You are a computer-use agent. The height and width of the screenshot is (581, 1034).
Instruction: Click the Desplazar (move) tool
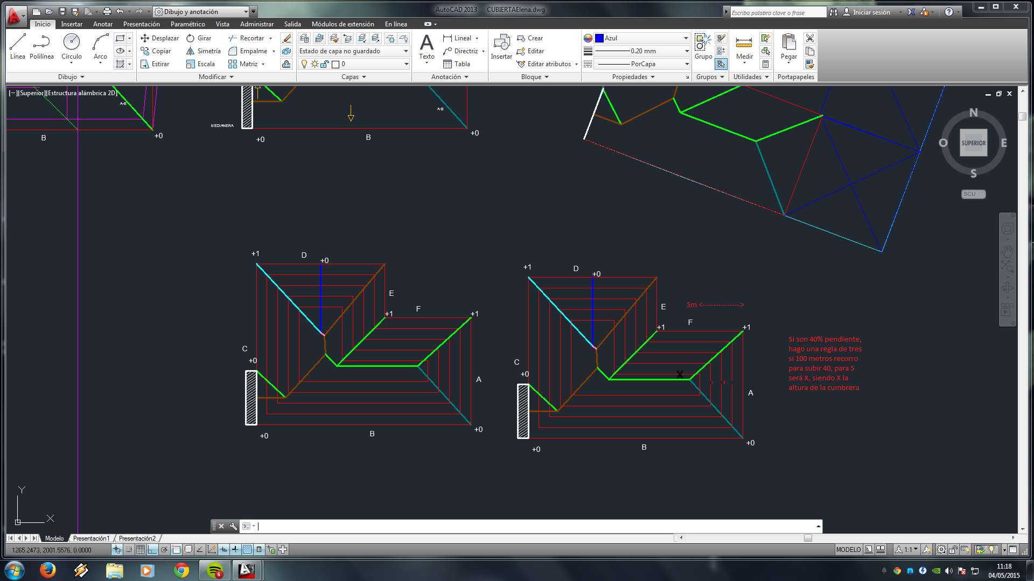[x=159, y=38]
